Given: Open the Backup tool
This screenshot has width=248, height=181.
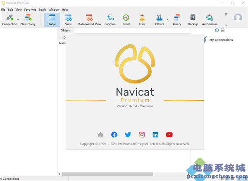Looking at the screenshot, I should [193, 20].
